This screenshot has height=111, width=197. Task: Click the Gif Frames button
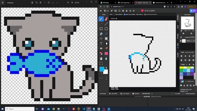(103, 94)
